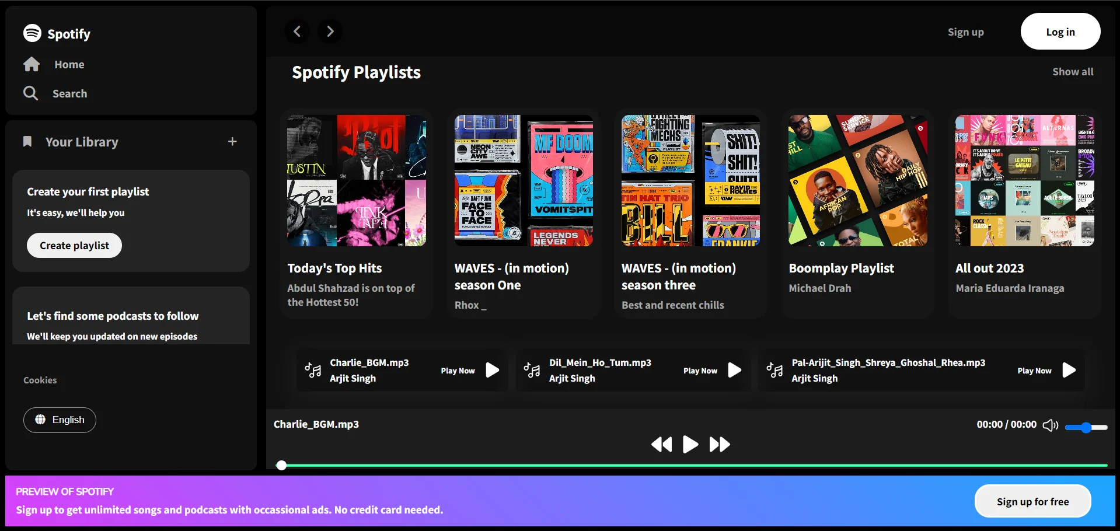This screenshot has height=531, width=1120.
Task: Click the Log in button
Action: 1060,32
